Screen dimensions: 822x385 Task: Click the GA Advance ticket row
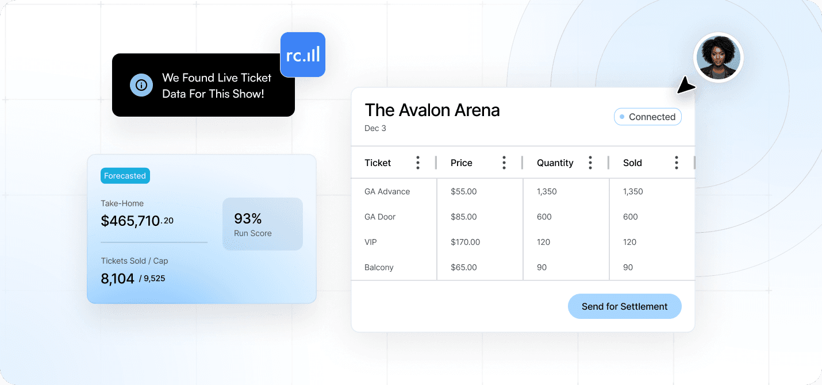(387, 191)
